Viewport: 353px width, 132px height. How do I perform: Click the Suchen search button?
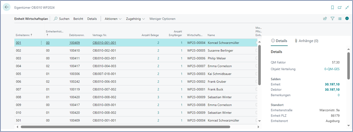62,19
